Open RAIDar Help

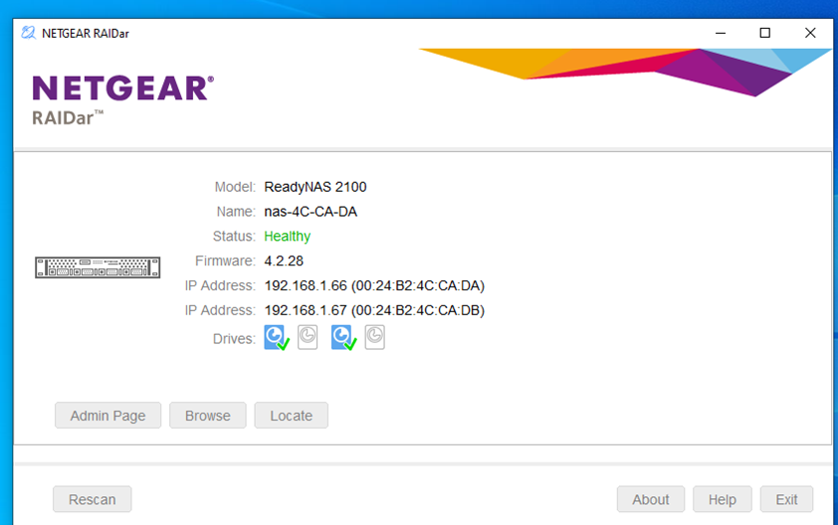[722, 499]
